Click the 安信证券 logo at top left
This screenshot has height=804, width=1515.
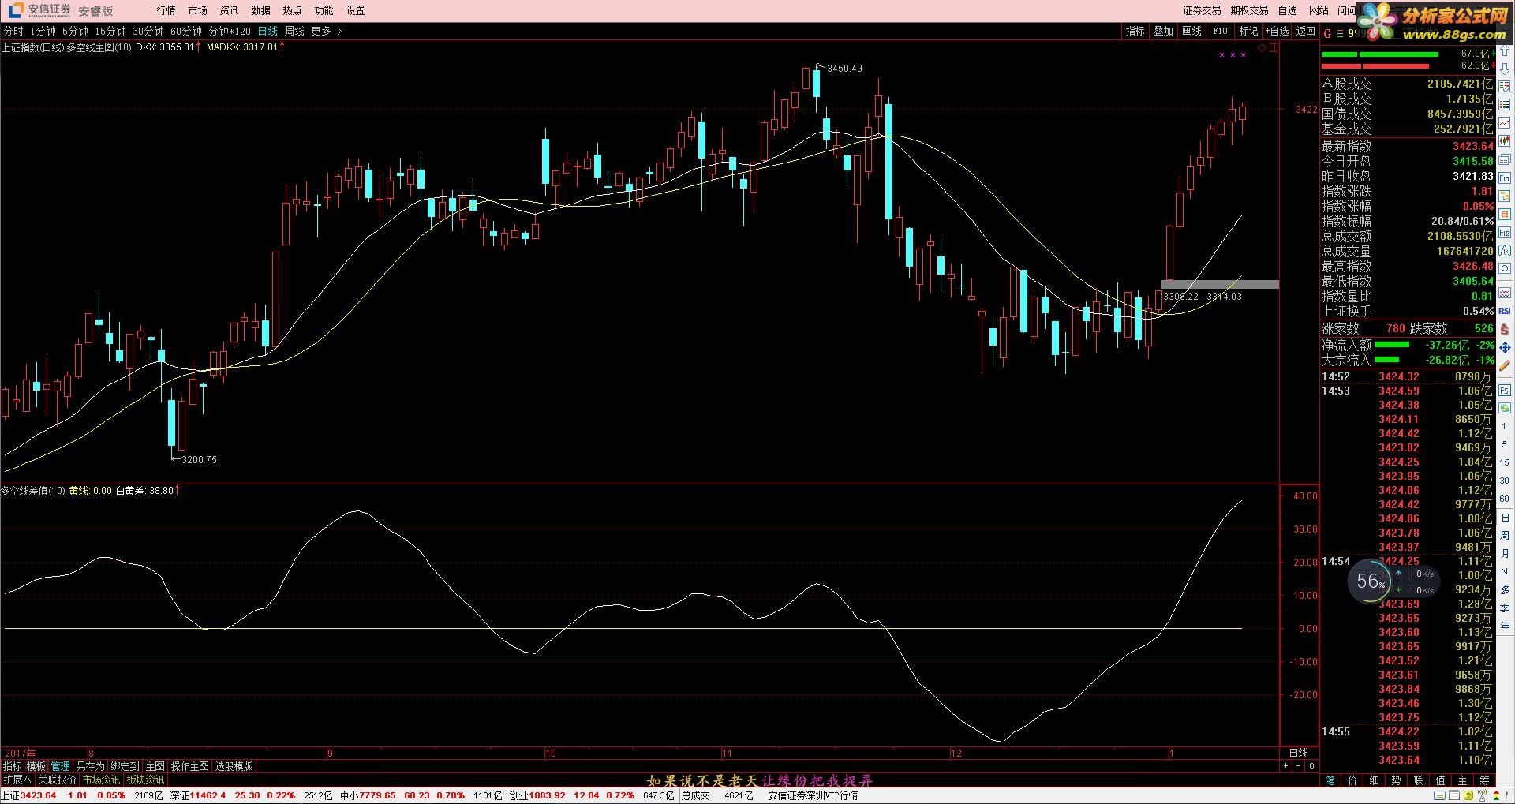click(x=39, y=10)
